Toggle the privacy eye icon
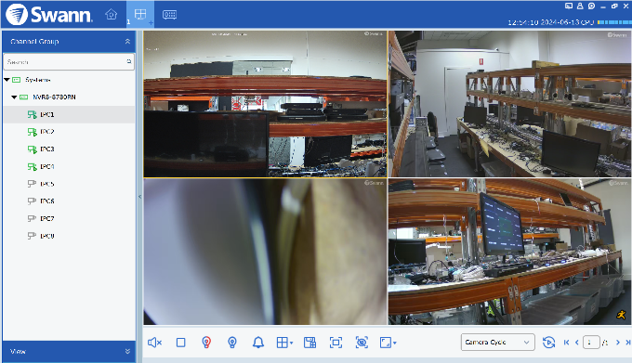The width and height of the screenshot is (632, 363). coord(362,343)
